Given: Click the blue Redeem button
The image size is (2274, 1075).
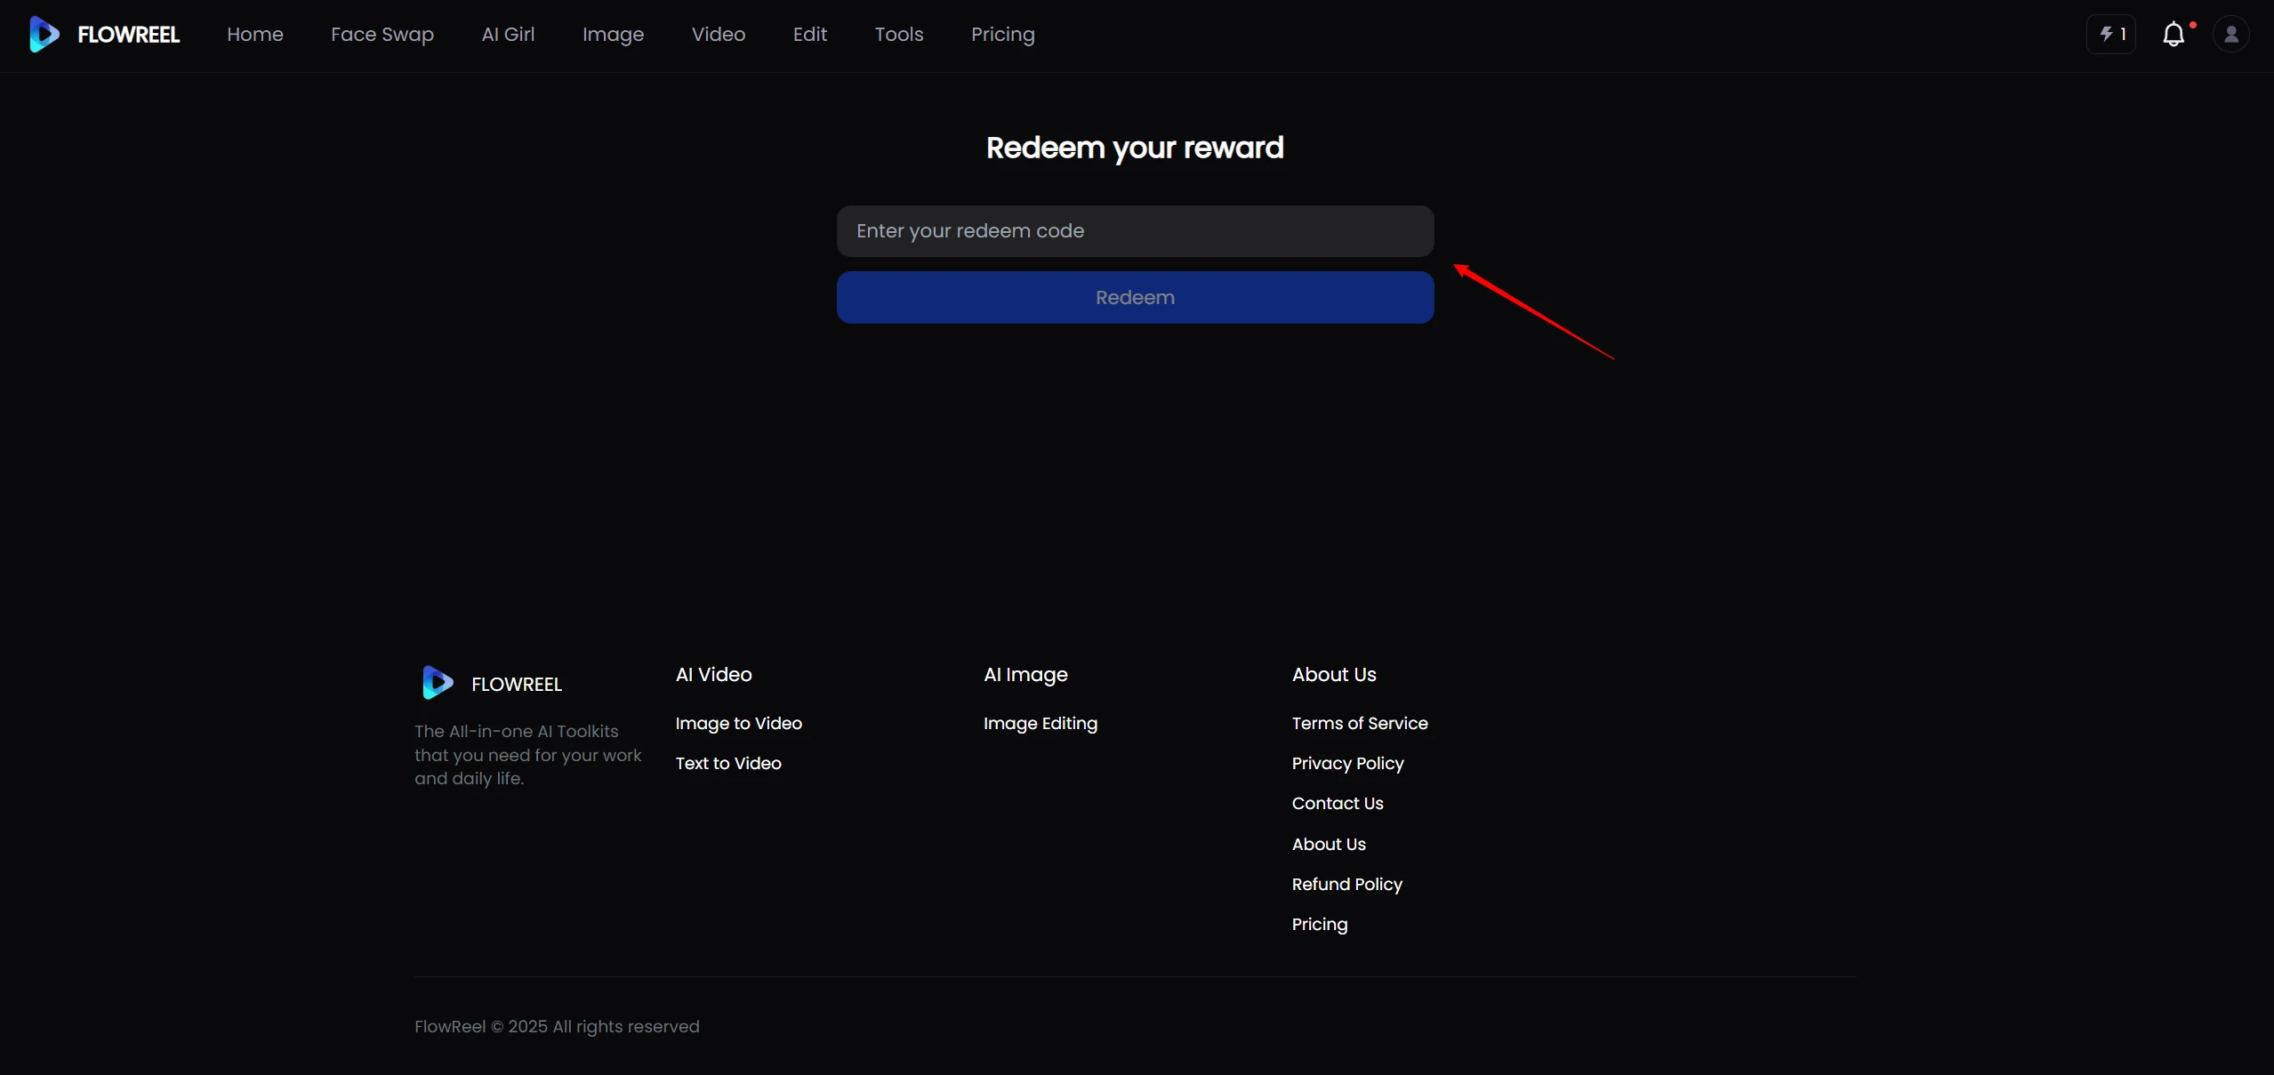Looking at the screenshot, I should tap(1135, 298).
